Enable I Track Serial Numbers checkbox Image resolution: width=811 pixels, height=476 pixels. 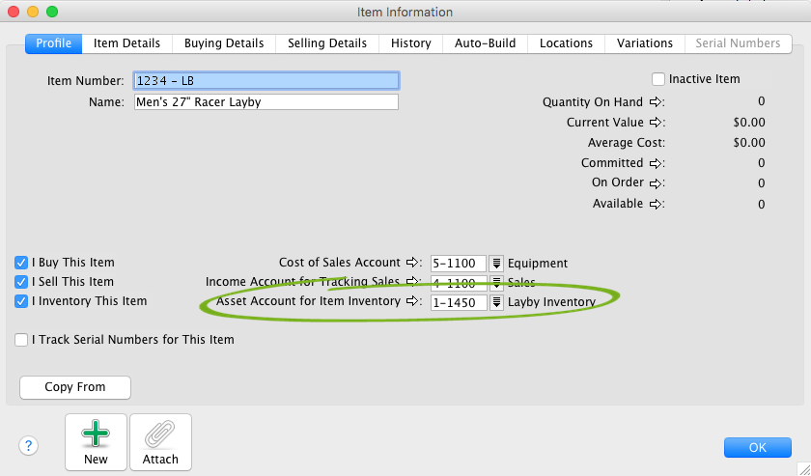[x=21, y=340]
